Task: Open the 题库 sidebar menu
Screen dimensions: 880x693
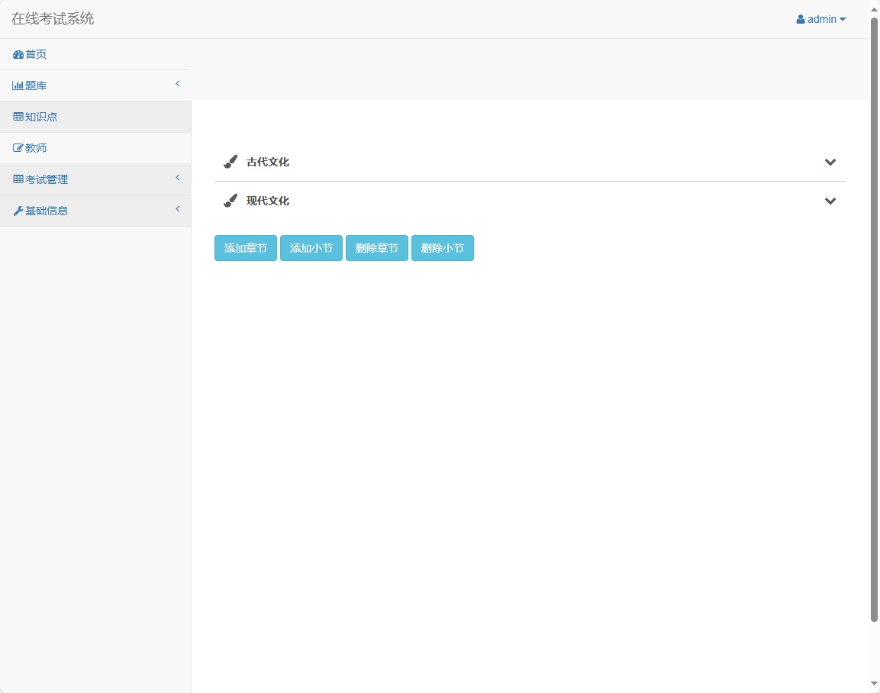Action: click(x=95, y=85)
